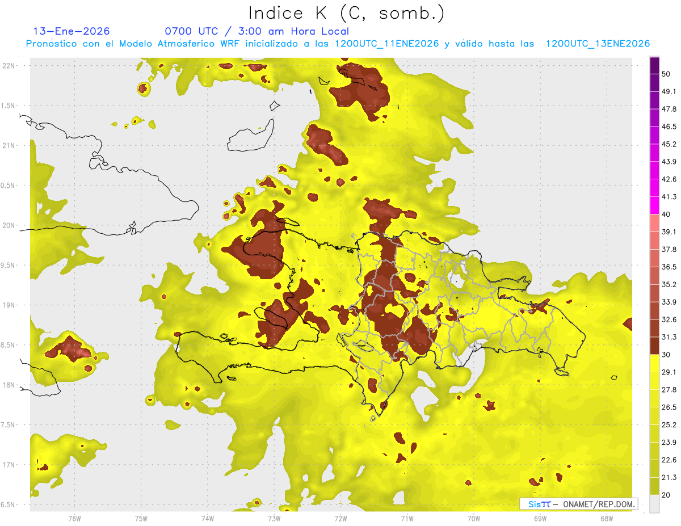Click the legend value '37.8'

pos(669,249)
